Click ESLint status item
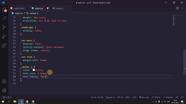The height and width of the screenshot is (104, 186). pyautogui.click(x=156, y=97)
